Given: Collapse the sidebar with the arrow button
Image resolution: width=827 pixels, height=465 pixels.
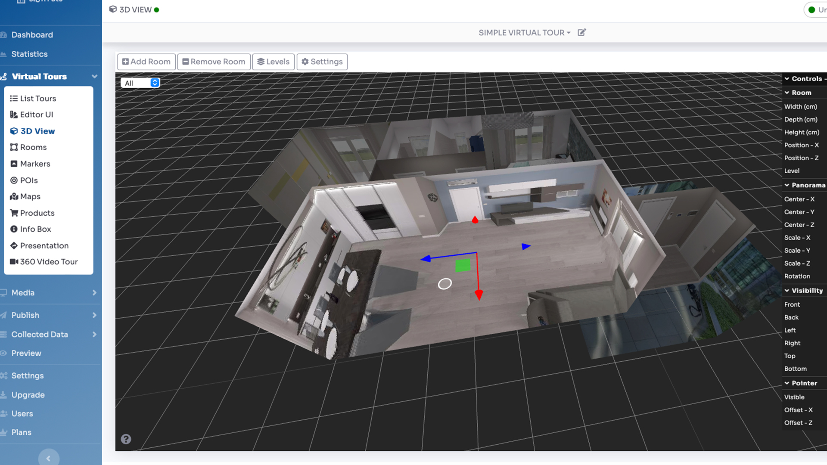Looking at the screenshot, I should click(49, 458).
